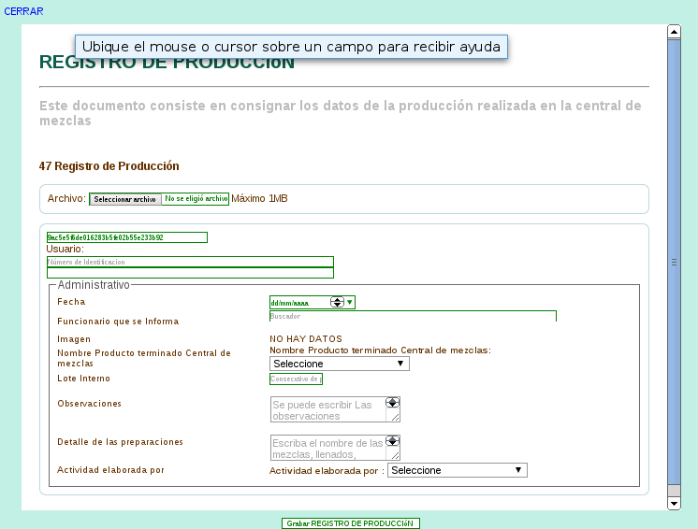Expand Actividad elaborada por Seleccione dropdown
698x529 pixels.
(458, 470)
